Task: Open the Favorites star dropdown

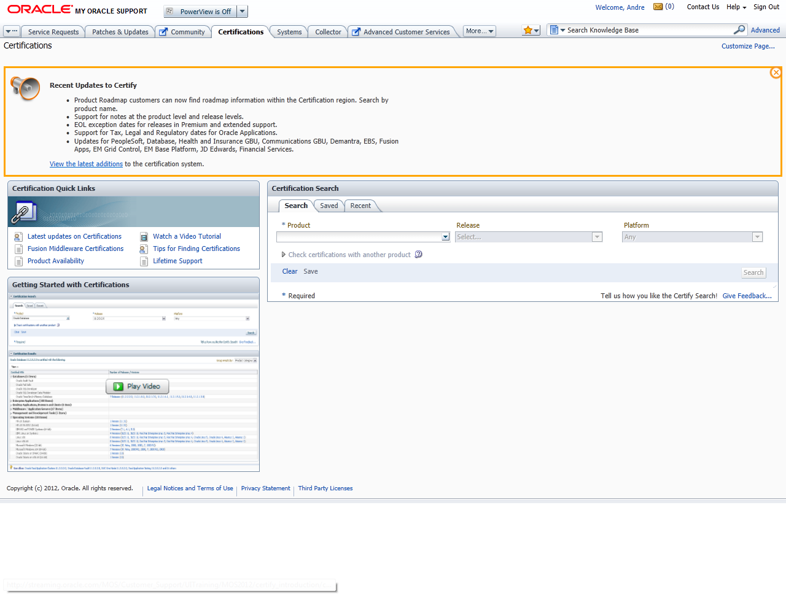Action: (x=531, y=30)
